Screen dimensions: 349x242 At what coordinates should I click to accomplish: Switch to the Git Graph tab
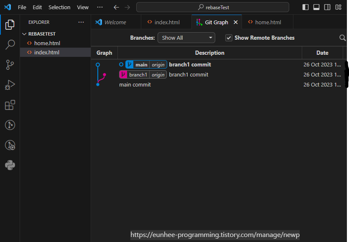[x=217, y=22]
